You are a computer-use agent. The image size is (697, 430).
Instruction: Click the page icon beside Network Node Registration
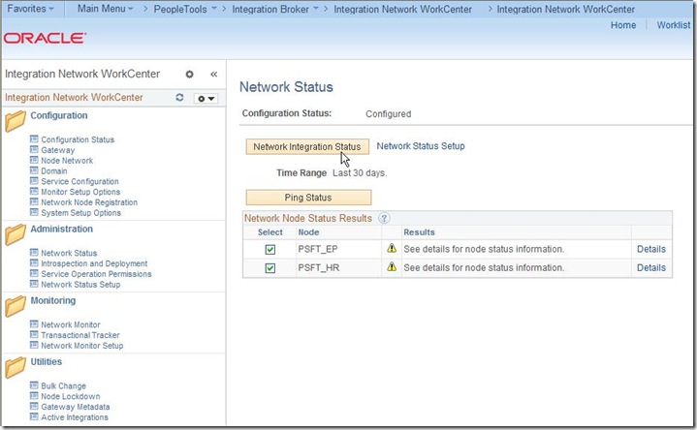(34, 201)
